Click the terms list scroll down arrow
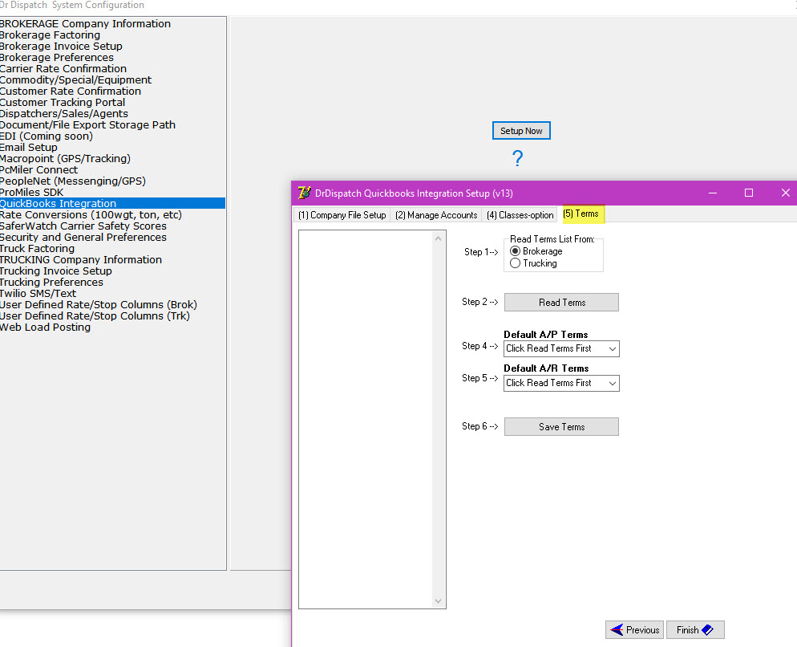797x647 pixels. pos(438,601)
